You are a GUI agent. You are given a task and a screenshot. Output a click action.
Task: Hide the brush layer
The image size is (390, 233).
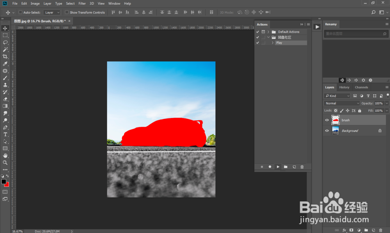click(327, 120)
